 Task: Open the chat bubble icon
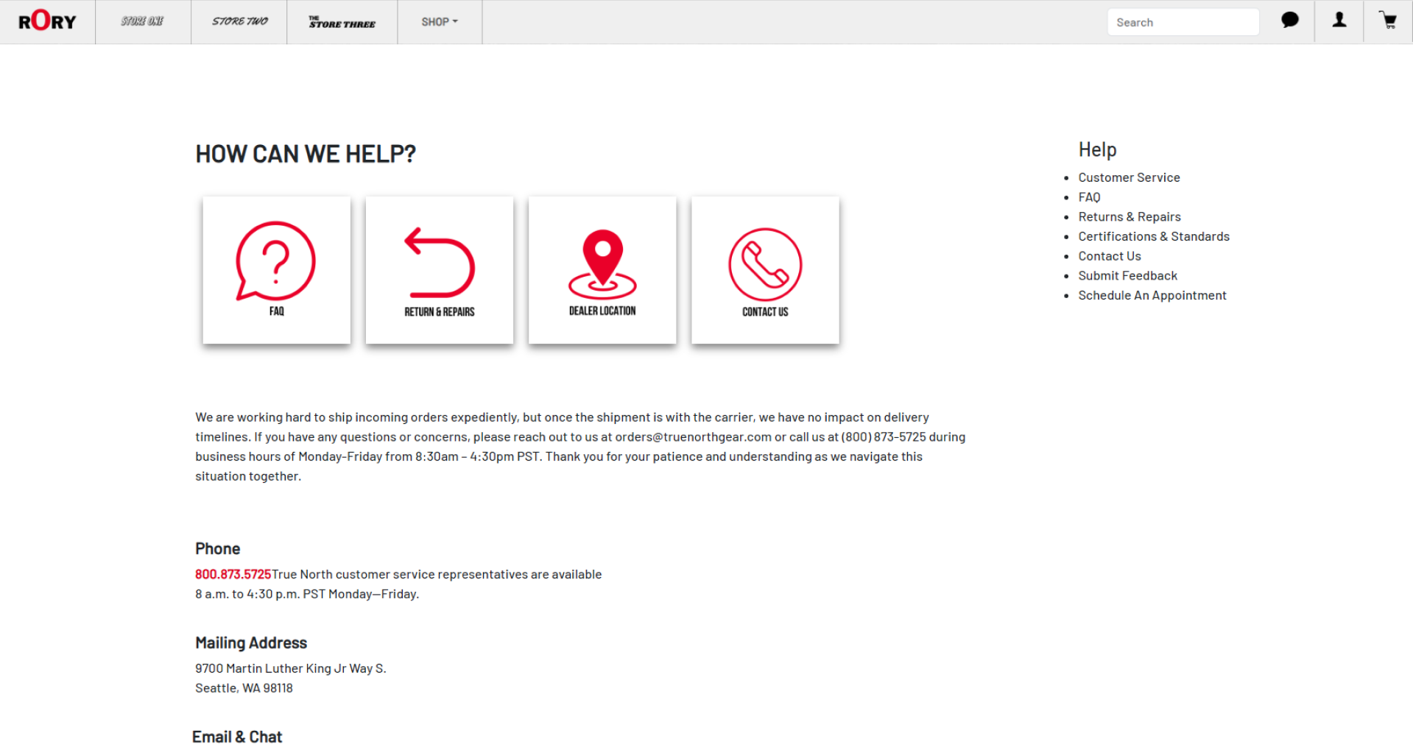pos(1289,21)
